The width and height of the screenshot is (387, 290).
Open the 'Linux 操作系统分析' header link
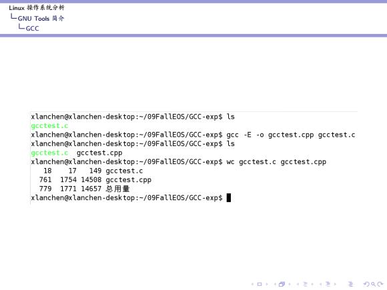pyautogui.click(x=37, y=7)
